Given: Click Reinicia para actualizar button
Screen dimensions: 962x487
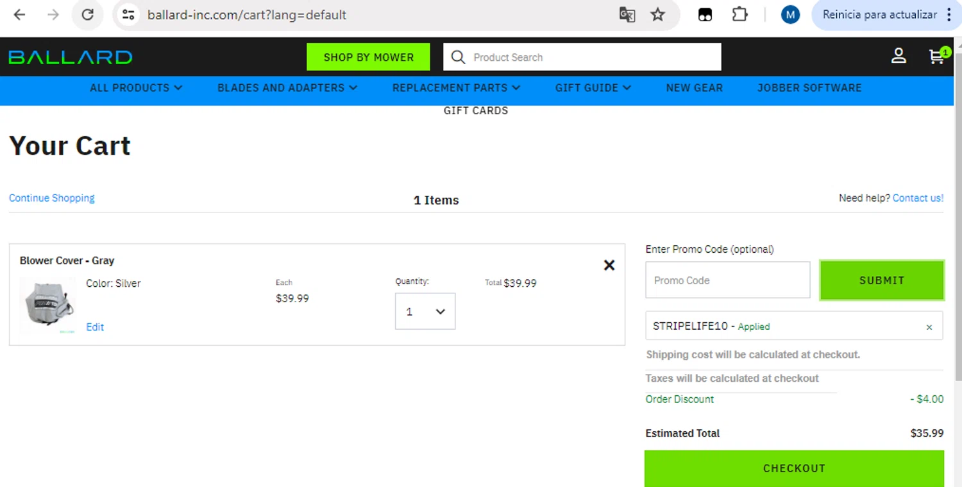Looking at the screenshot, I should [879, 15].
